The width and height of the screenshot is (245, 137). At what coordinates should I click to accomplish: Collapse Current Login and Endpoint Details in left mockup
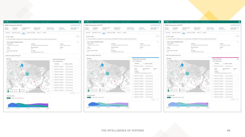78,42
